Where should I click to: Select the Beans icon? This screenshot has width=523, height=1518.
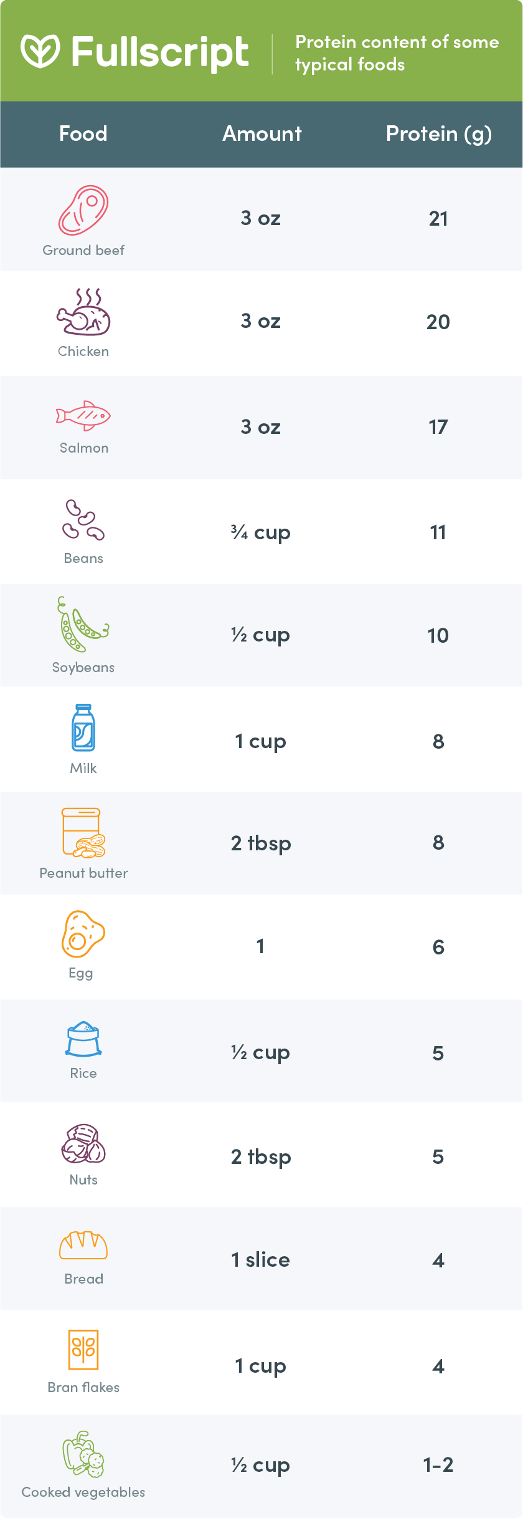(83, 519)
